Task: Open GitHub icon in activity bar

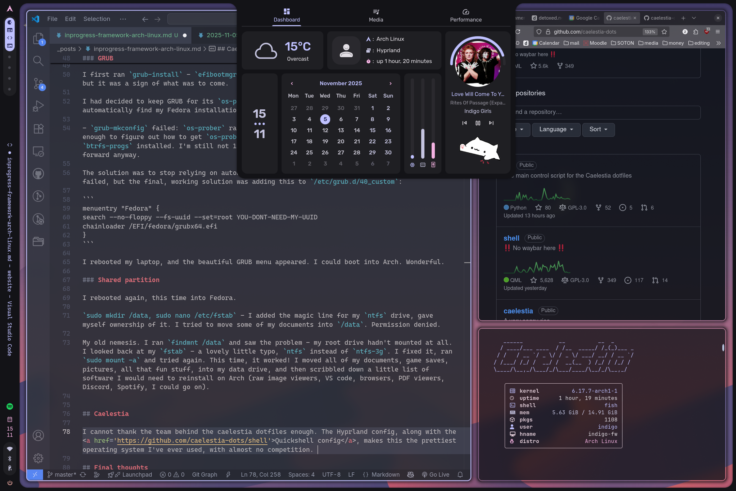Action: 38,174
